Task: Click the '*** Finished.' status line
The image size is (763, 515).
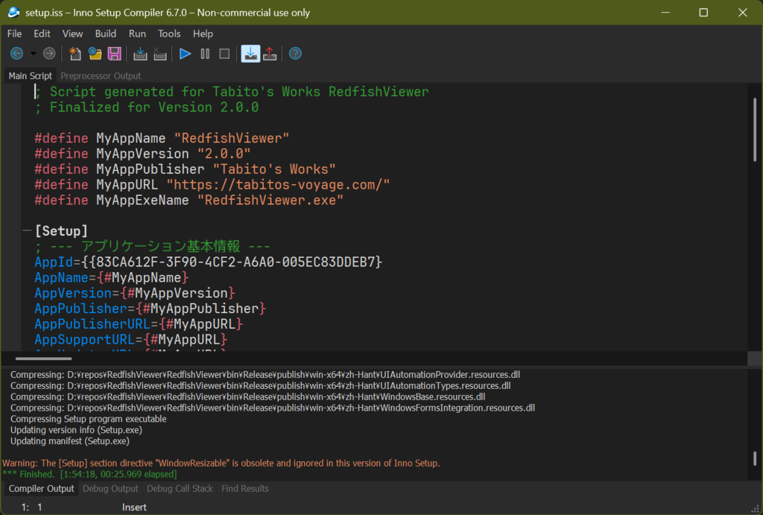Action: pyautogui.click(x=89, y=474)
